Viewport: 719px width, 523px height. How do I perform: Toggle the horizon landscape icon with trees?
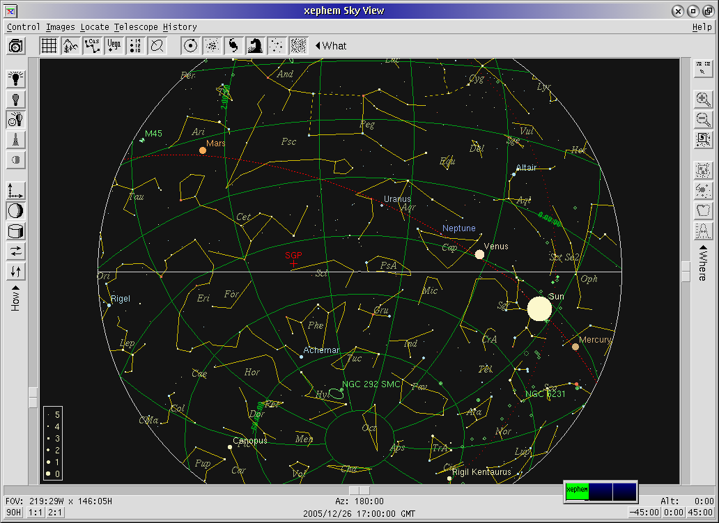(x=70, y=46)
